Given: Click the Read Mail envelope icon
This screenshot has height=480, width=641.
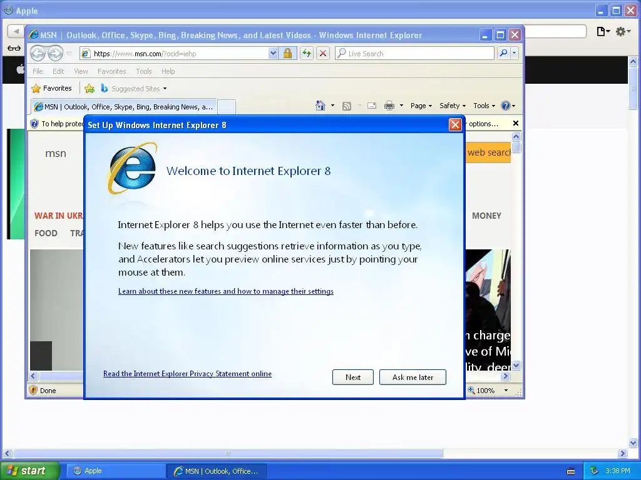Looking at the screenshot, I should [372, 106].
